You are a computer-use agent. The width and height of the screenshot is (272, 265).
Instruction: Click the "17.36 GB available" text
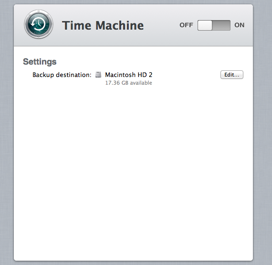[x=128, y=83]
